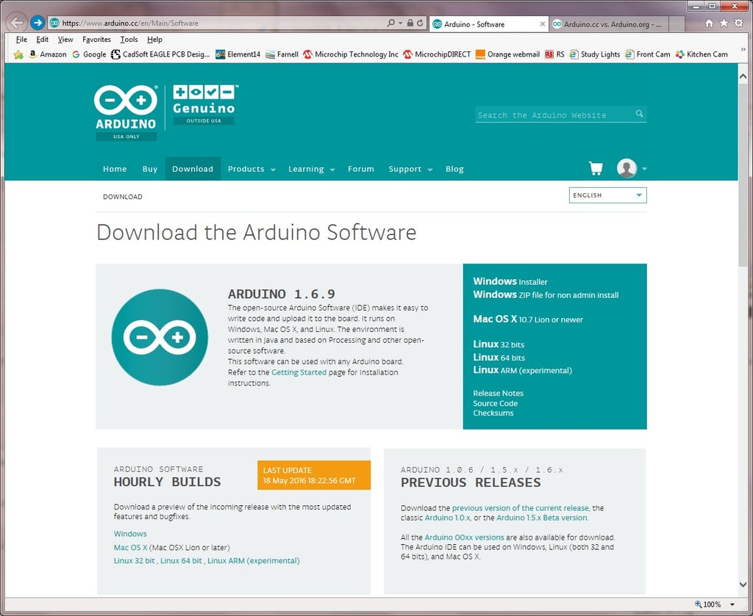Open the ENGLISH language dropdown

[x=607, y=195]
